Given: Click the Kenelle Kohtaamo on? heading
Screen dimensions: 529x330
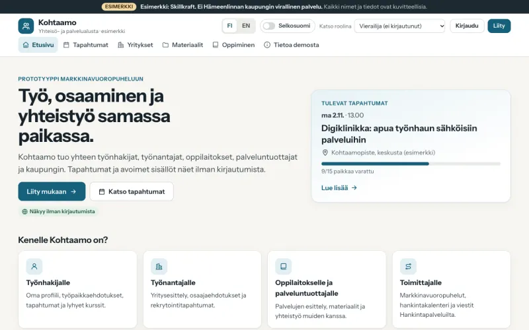Looking at the screenshot, I should coord(63,240).
